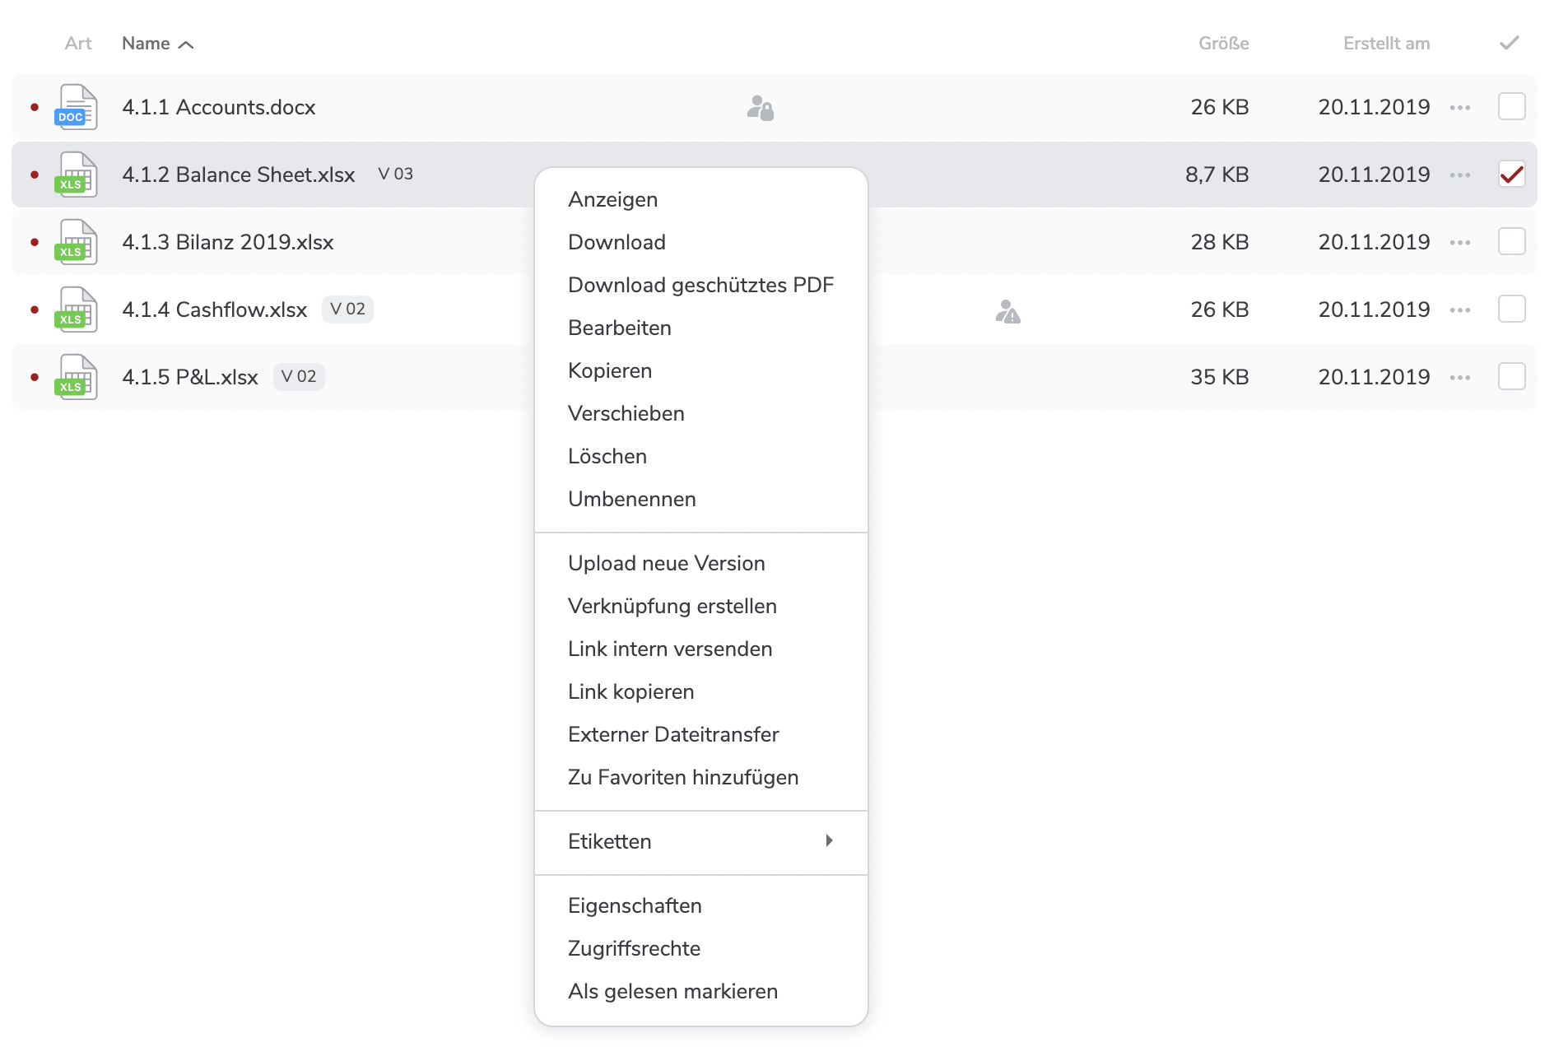Click the Erstellt am column header
The image size is (1554, 1047).
tap(1386, 44)
